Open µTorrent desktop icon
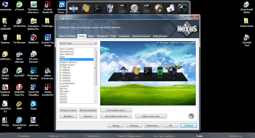 19,6
